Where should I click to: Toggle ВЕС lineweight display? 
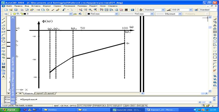[x=133, y=106]
